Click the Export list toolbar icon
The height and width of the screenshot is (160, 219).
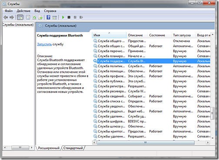click(40, 17)
